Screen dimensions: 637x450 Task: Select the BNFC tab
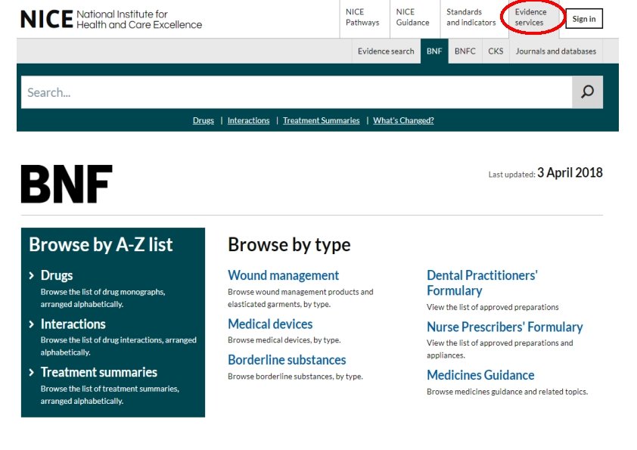(465, 51)
